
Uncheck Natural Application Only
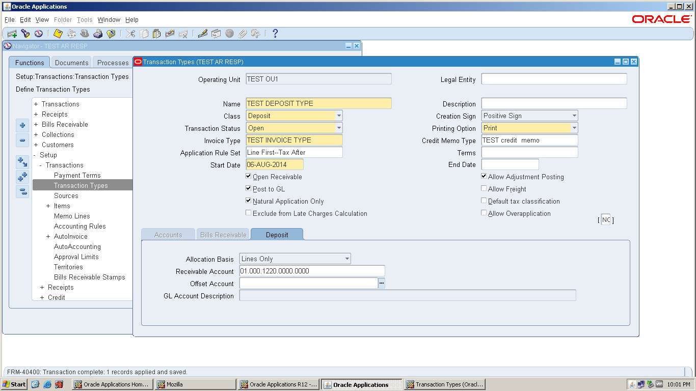(248, 201)
